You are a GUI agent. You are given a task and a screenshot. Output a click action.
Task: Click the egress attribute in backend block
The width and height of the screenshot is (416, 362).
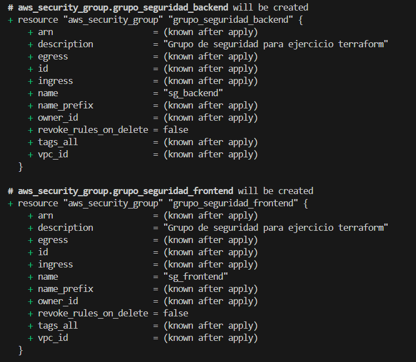53,56
